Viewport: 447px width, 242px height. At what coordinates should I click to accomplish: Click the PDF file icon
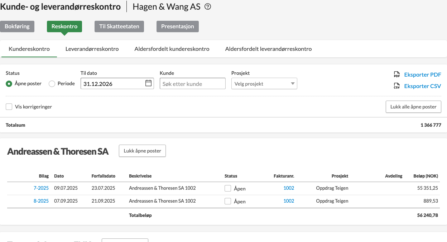tap(397, 74)
